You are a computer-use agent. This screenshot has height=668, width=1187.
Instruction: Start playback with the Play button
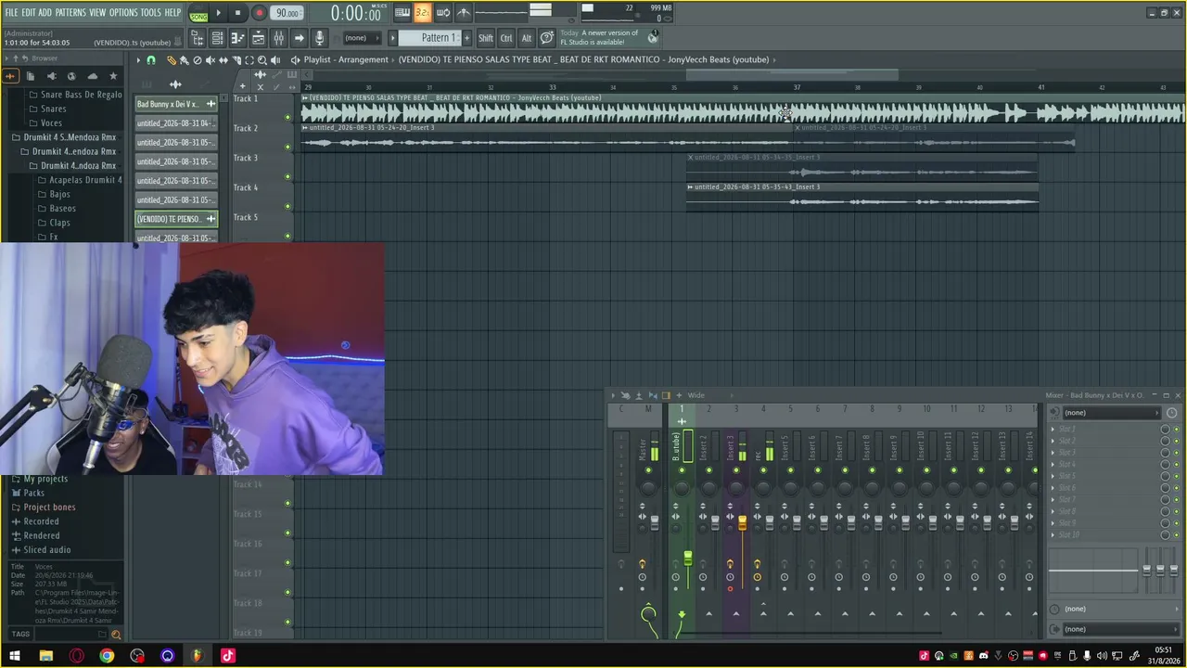(x=218, y=13)
